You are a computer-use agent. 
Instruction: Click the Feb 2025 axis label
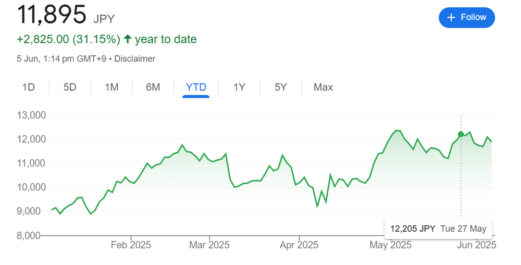pyautogui.click(x=131, y=245)
